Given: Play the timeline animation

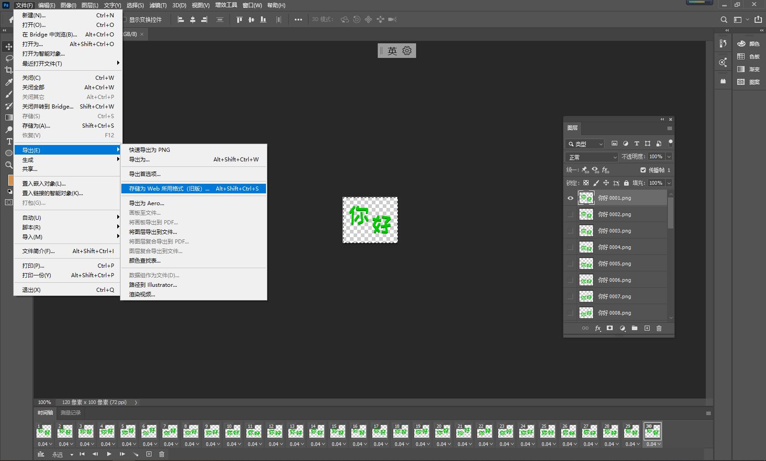Looking at the screenshot, I should click(x=109, y=454).
